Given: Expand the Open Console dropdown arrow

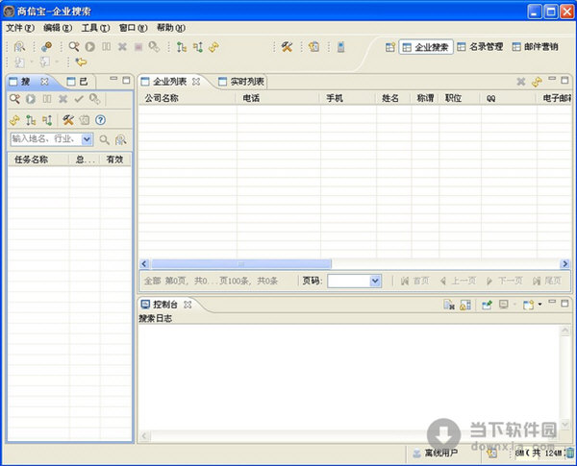Looking at the screenshot, I should (x=539, y=305).
